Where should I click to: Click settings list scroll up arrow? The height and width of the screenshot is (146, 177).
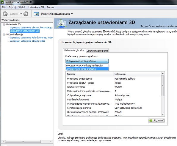tap(163, 73)
